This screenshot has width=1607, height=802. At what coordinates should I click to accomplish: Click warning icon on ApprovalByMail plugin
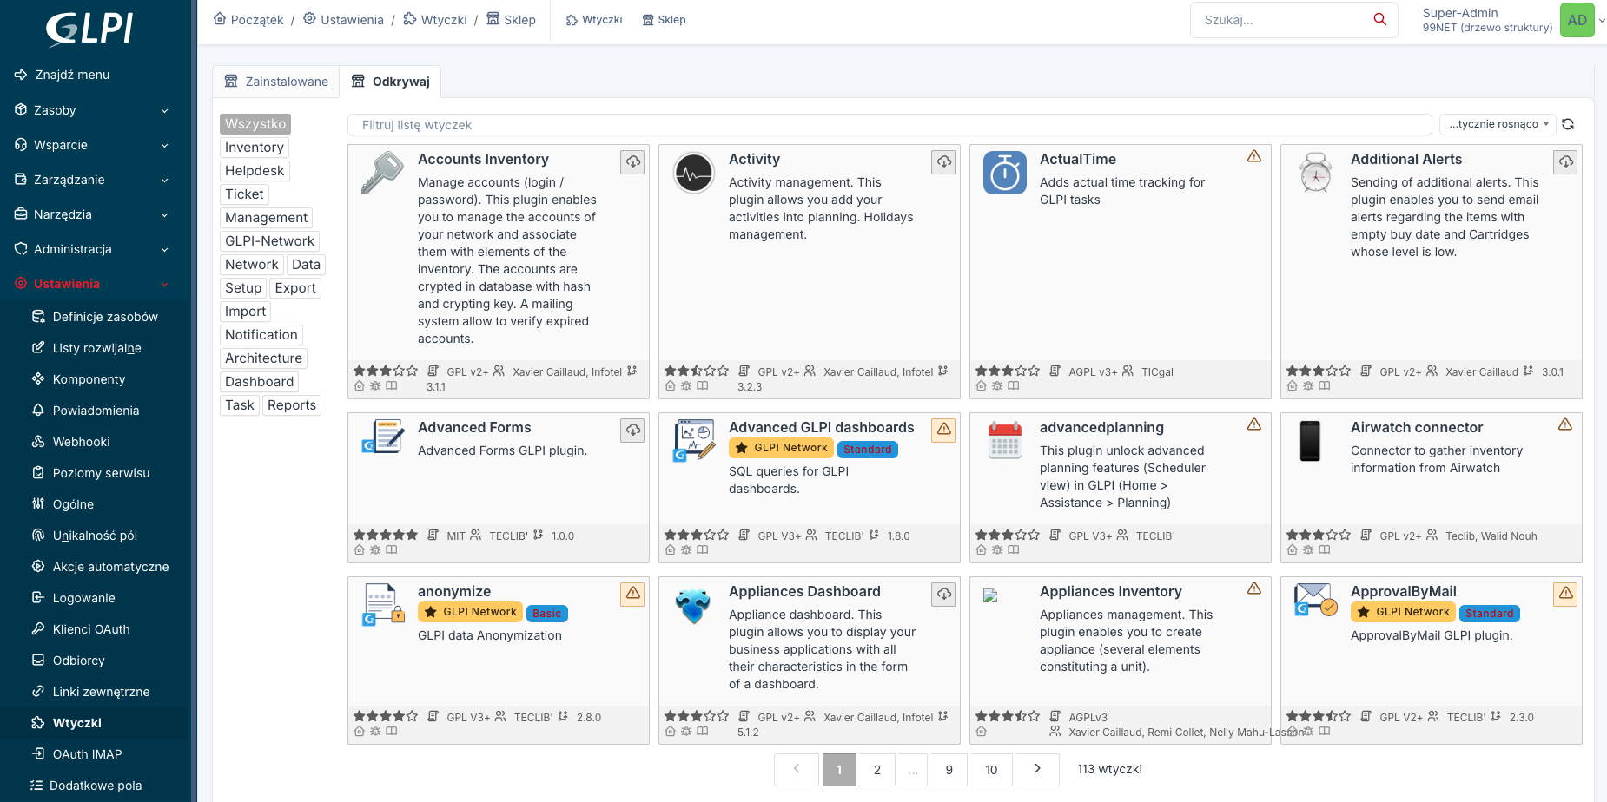1566,593
